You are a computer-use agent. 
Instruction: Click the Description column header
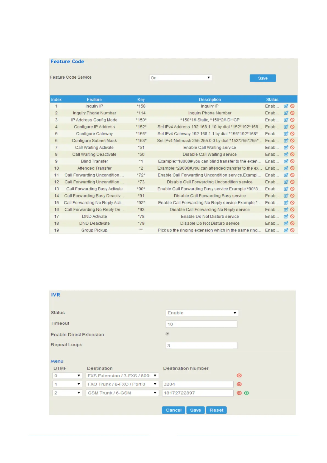[x=210, y=100]
